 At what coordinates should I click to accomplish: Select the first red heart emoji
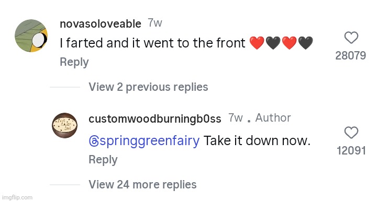click(x=257, y=43)
